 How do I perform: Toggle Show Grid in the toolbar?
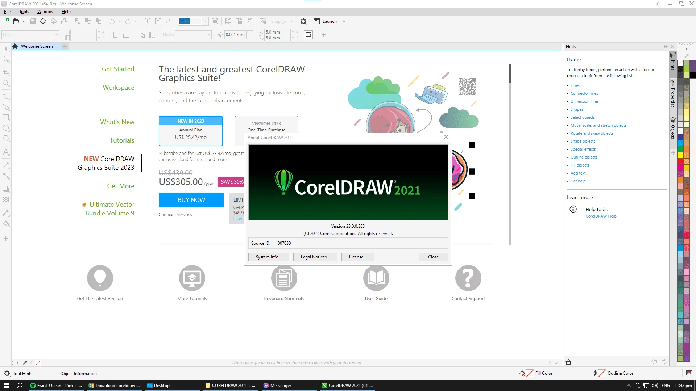pyautogui.click(x=239, y=21)
